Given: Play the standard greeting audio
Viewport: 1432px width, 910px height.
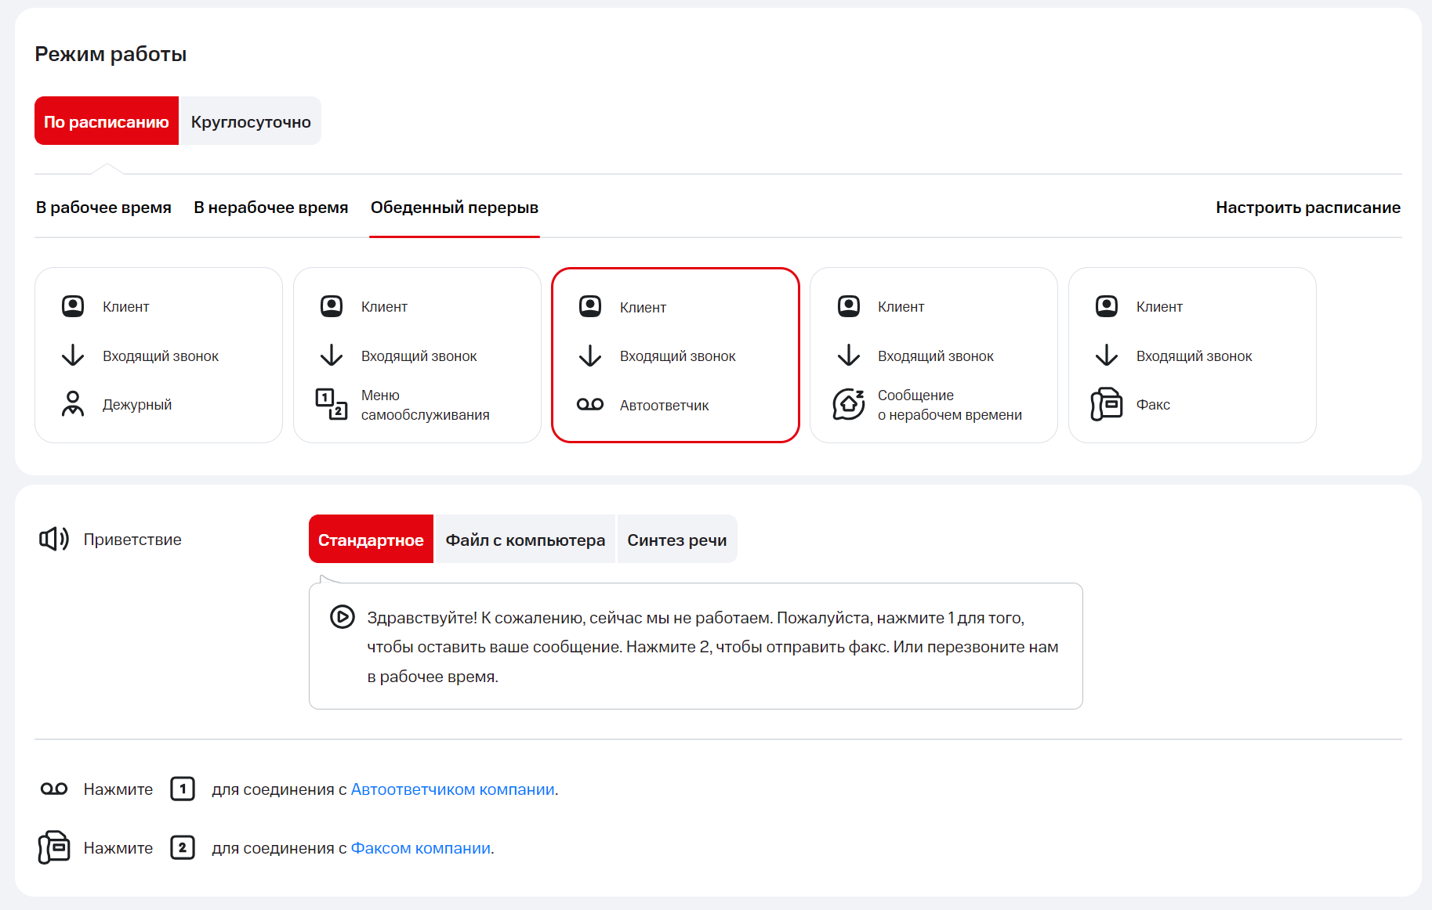Looking at the screenshot, I should pos(342,617).
